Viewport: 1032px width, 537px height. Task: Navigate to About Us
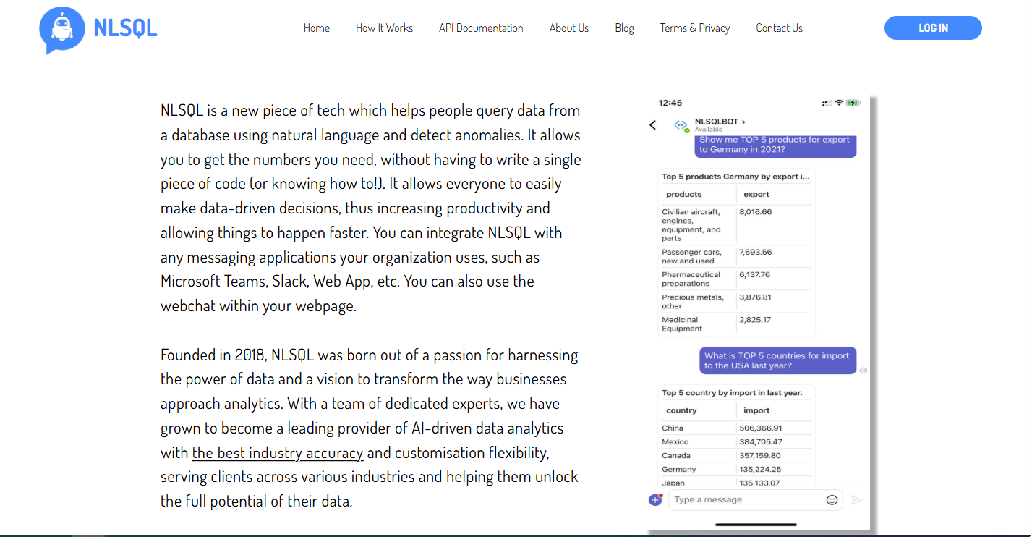tap(569, 28)
